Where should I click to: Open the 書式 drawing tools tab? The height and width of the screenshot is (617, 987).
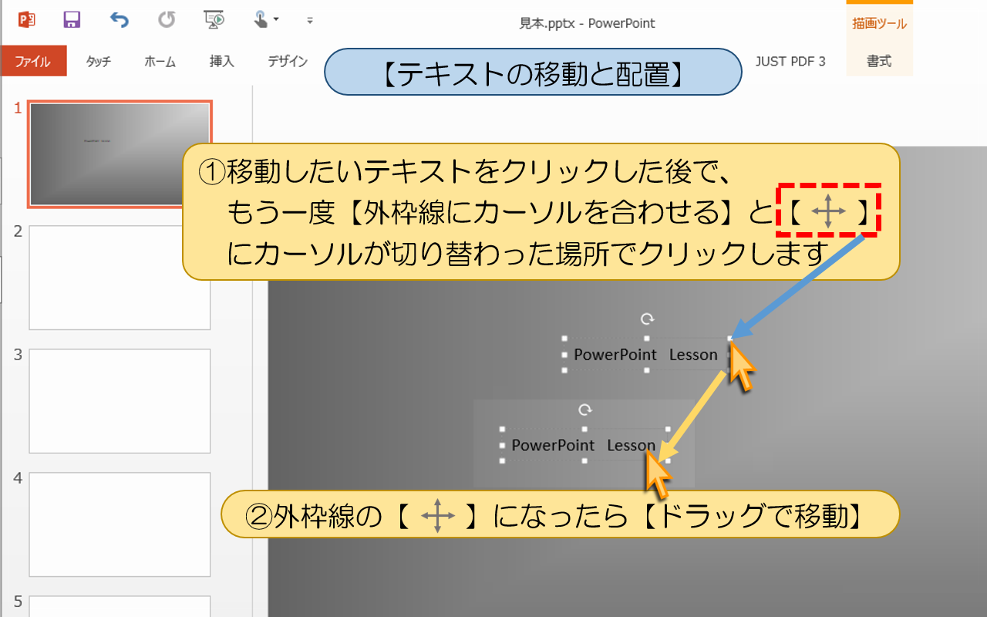879,61
